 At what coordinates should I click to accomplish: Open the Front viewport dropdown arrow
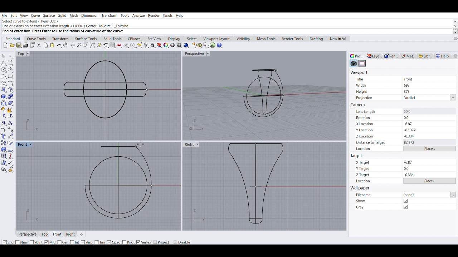30,145
